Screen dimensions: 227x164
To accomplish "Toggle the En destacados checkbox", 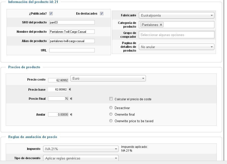I will [x=102, y=13].
